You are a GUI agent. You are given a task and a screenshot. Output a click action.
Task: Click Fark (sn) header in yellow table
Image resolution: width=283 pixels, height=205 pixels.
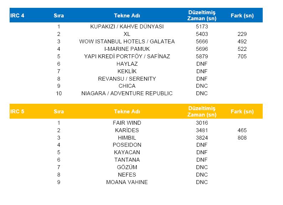242,111
